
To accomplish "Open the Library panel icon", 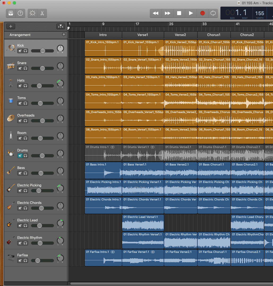I will [x=11, y=13].
